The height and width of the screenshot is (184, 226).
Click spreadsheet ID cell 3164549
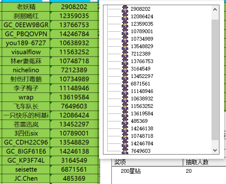point(74,160)
